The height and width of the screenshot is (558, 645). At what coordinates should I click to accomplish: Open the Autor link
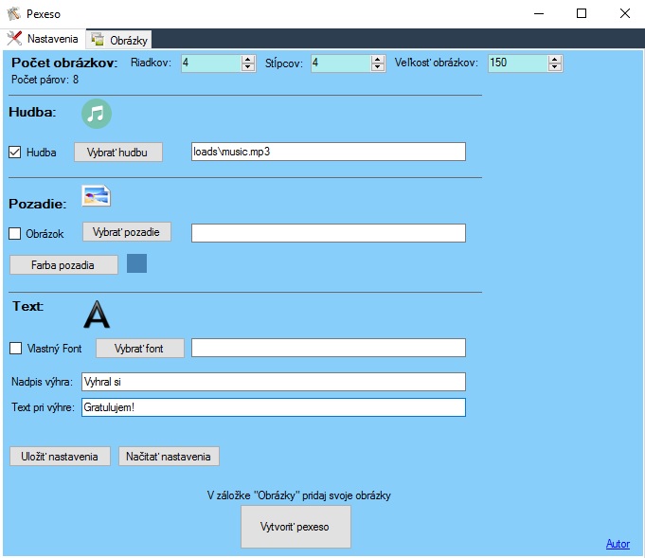618,544
